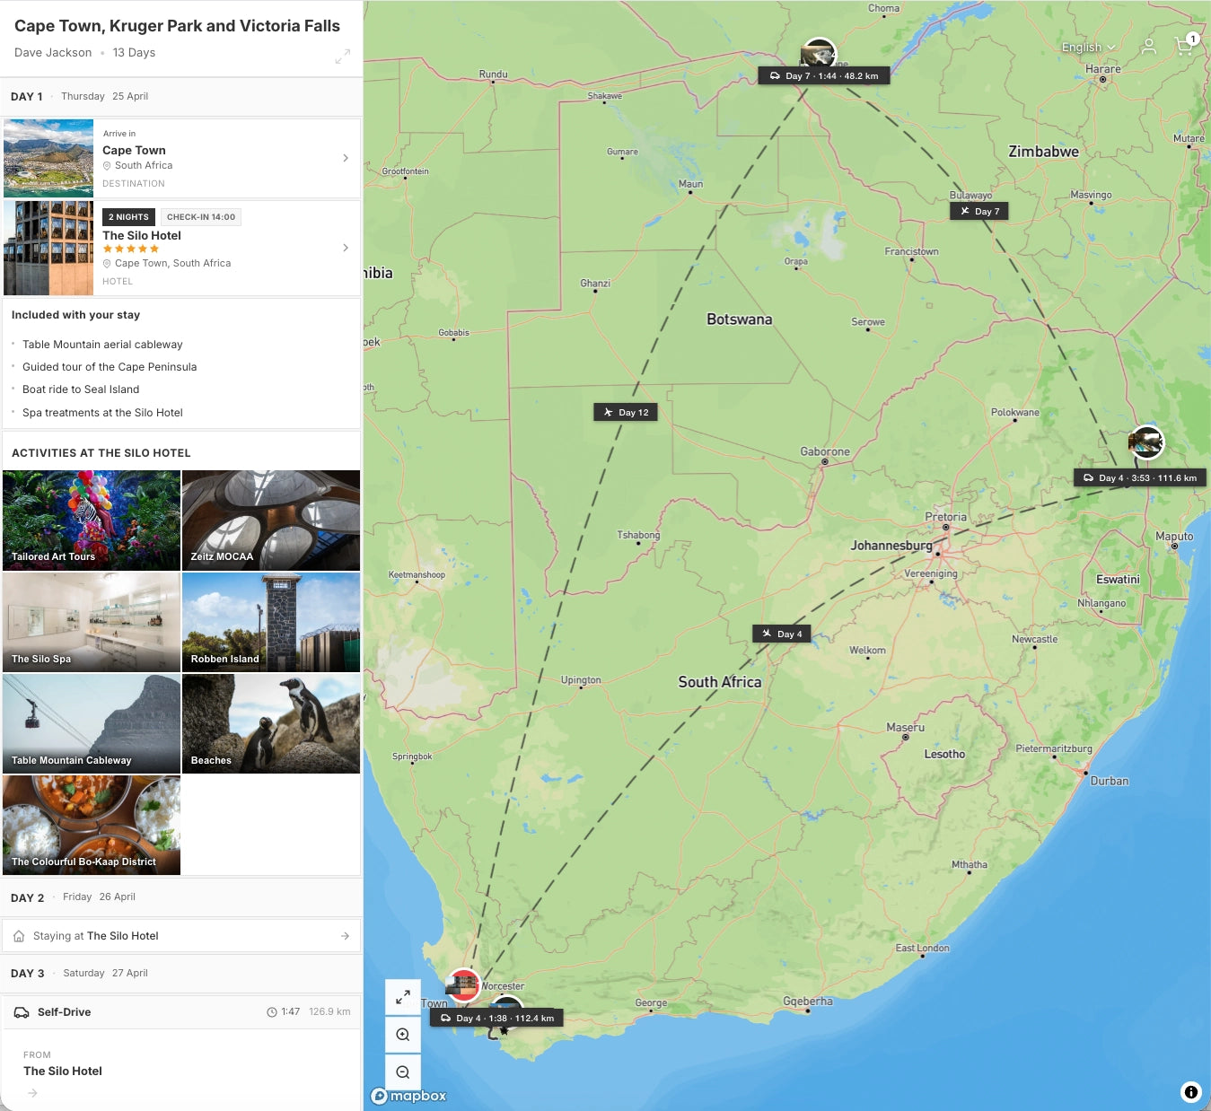Expand the itinerary panel with arrows icon
Screen dimensions: 1211x1111
pyautogui.click(x=342, y=57)
